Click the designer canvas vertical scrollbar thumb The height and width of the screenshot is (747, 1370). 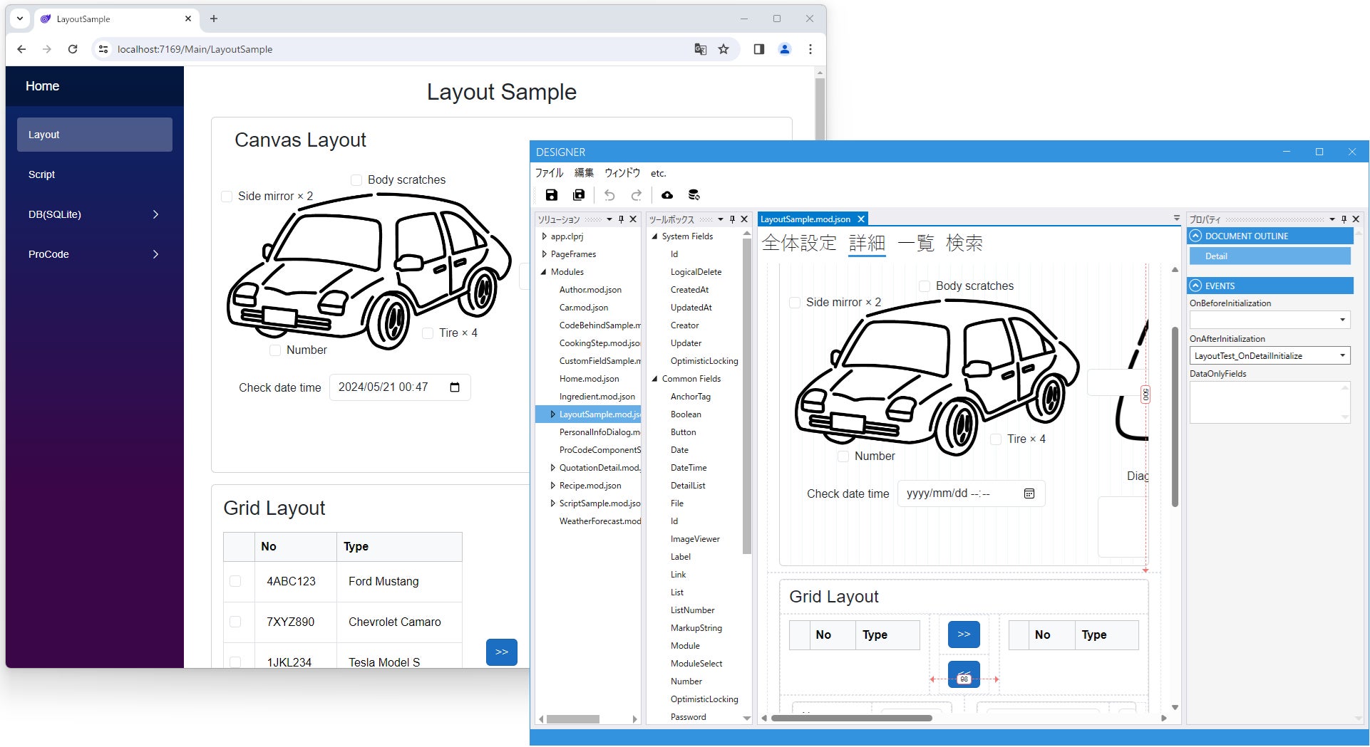1175,417
